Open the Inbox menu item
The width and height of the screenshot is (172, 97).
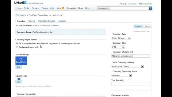(59, 8)
